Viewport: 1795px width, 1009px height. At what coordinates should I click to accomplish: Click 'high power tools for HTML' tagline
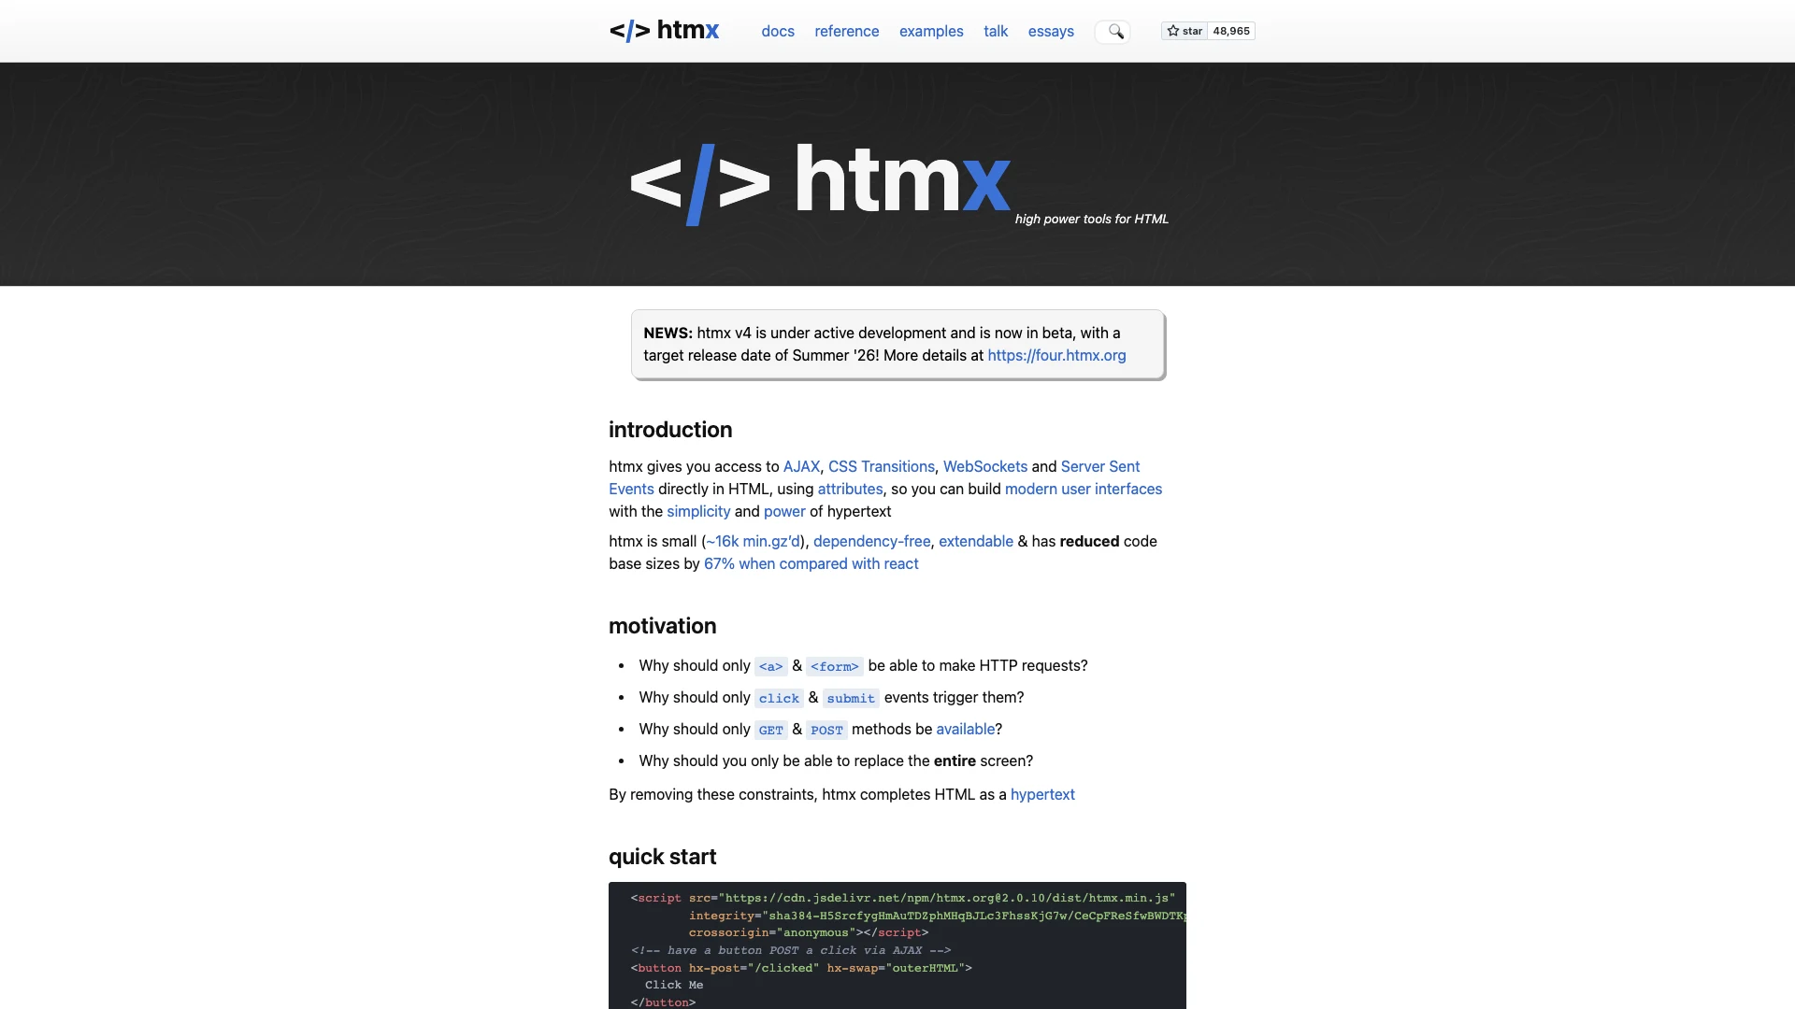pos(1092,219)
